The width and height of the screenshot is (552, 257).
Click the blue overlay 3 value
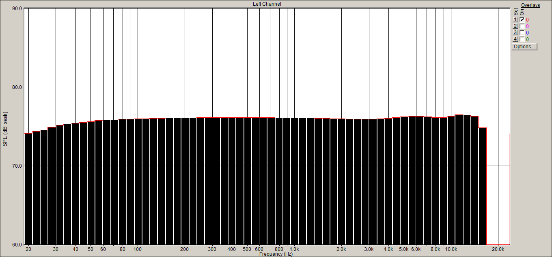point(527,32)
